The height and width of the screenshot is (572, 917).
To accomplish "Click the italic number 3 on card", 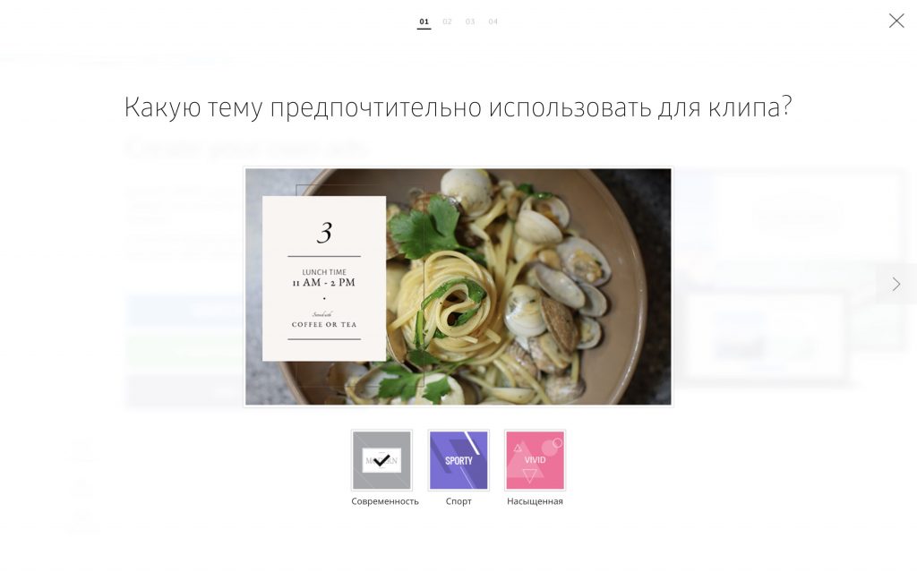I will 324,232.
